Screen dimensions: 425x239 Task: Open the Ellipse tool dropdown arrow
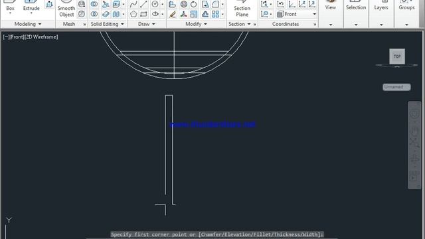(163, 14)
